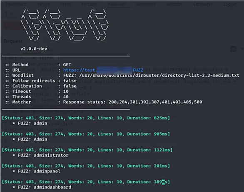The image size is (244, 192).
Task: Click the version text v2.0.0-dev
Action: point(34,49)
